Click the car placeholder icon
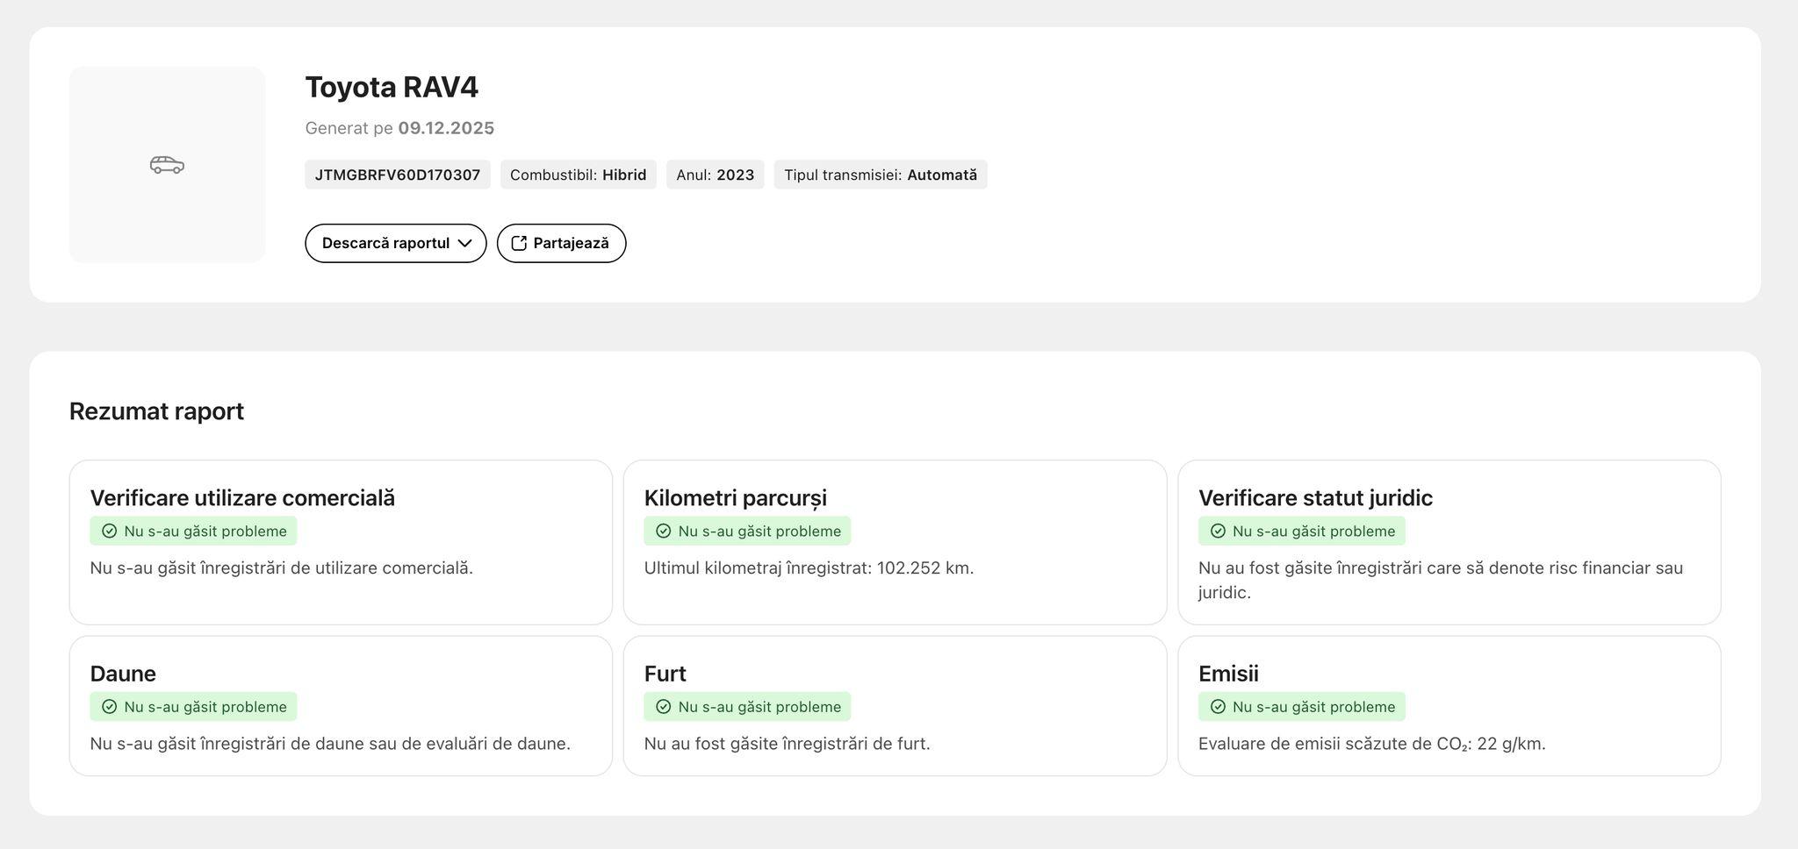Image resolution: width=1798 pixels, height=849 pixels. (x=167, y=165)
